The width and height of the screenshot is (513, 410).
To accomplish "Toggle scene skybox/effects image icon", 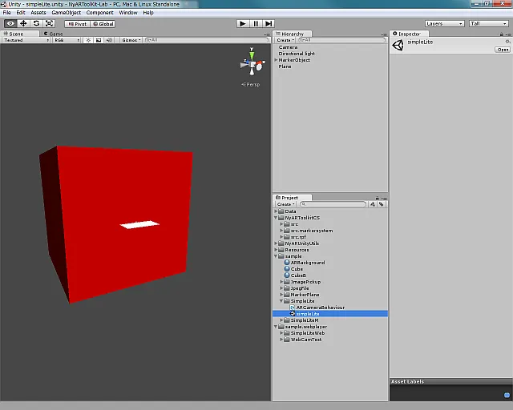I will (x=99, y=40).
